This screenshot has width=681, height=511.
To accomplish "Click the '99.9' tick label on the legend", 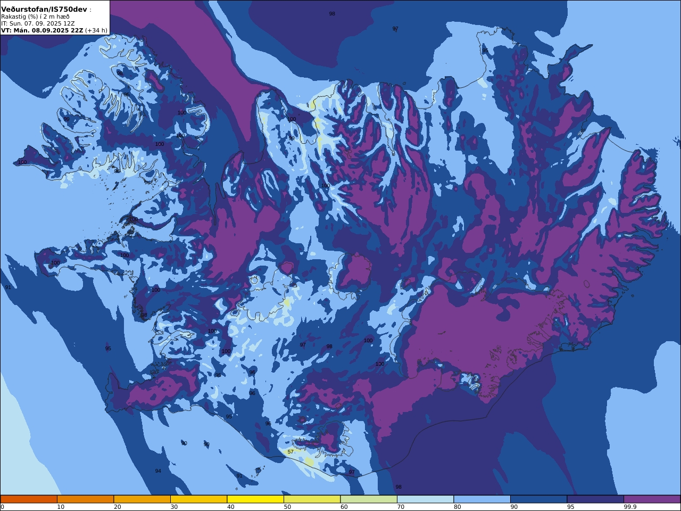I will [630, 507].
